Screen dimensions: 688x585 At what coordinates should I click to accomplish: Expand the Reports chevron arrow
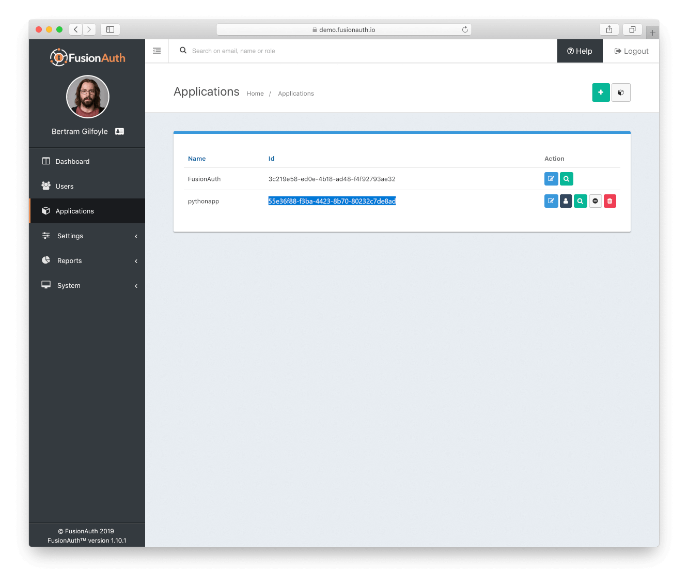click(136, 261)
